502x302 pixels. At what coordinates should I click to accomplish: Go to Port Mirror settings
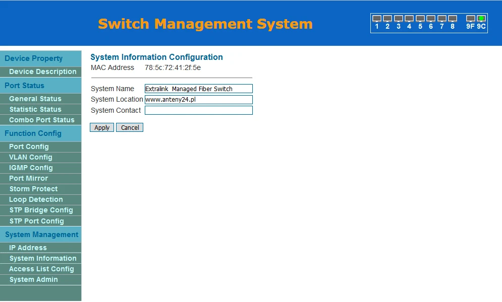[x=28, y=178]
